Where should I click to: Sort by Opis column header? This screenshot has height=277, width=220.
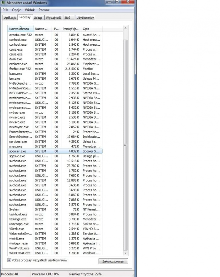pyautogui.click(x=92, y=29)
